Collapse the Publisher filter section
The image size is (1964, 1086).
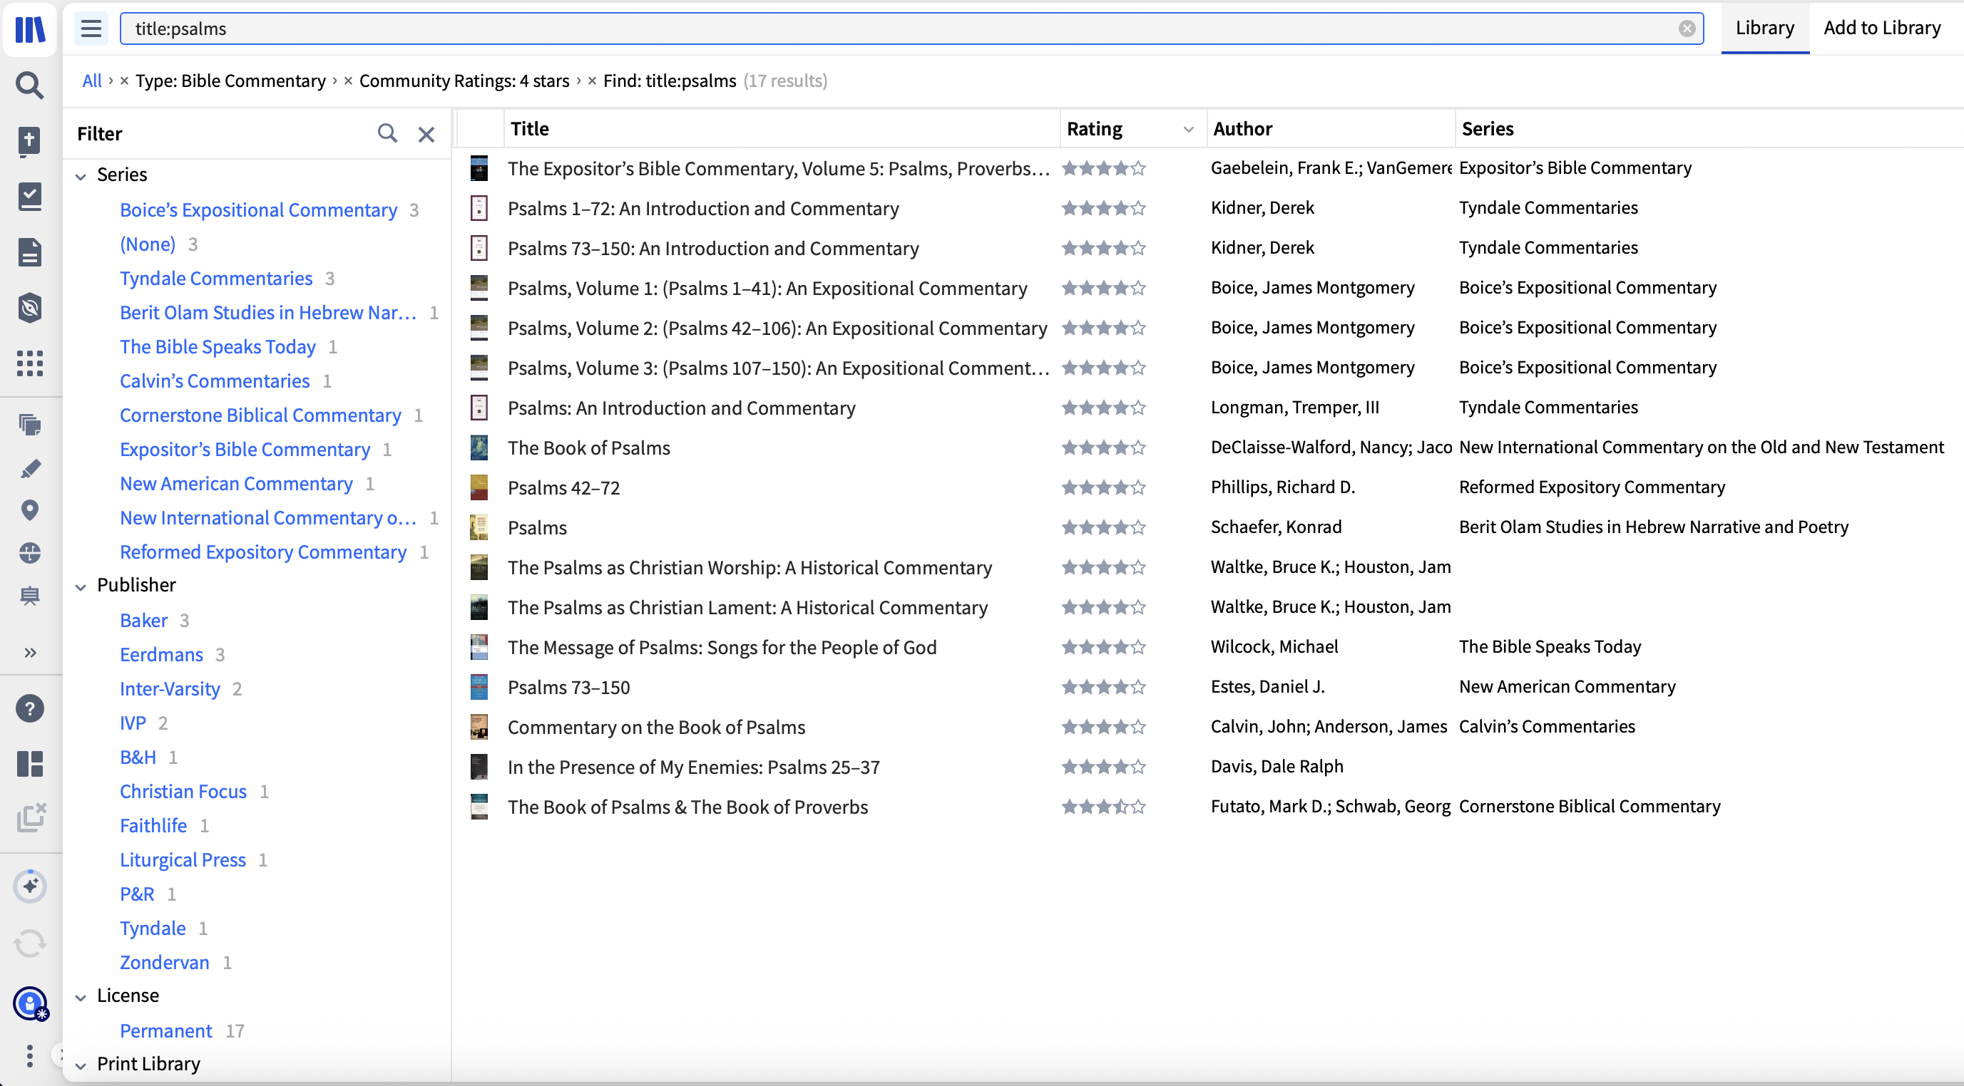tap(81, 586)
